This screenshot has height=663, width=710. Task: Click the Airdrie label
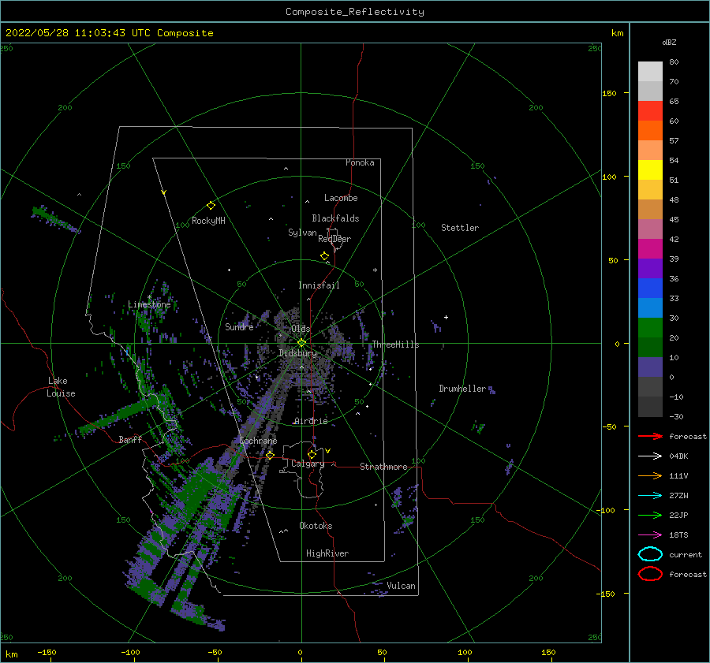click(x=311, y=421)
